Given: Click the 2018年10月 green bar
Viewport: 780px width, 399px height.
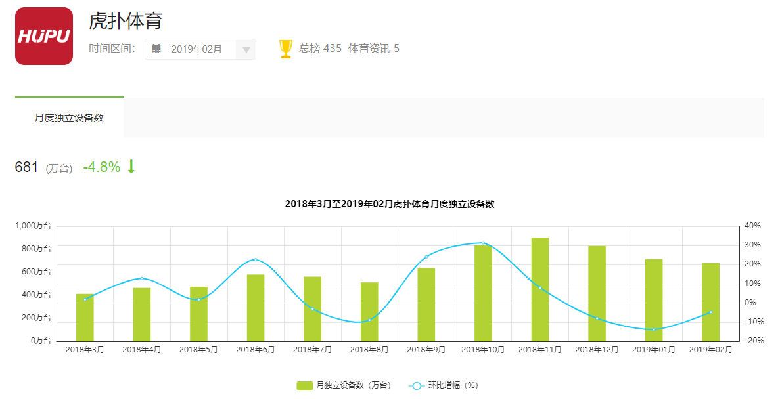Looking at the screenshot, I should tap(483, 293).
